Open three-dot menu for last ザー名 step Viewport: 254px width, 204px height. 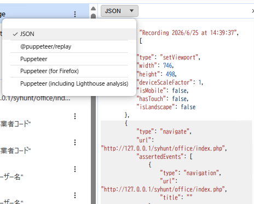point(75,195)
